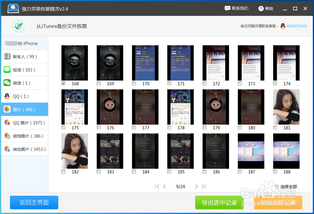Click the QQ图片 icon in sidebar

coord(7,122)
